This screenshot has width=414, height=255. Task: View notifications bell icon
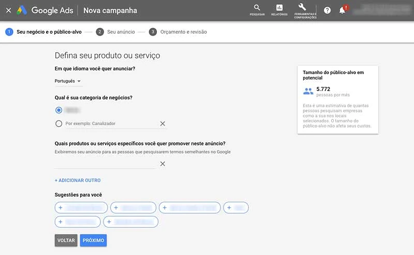click(x=342, y=10)
